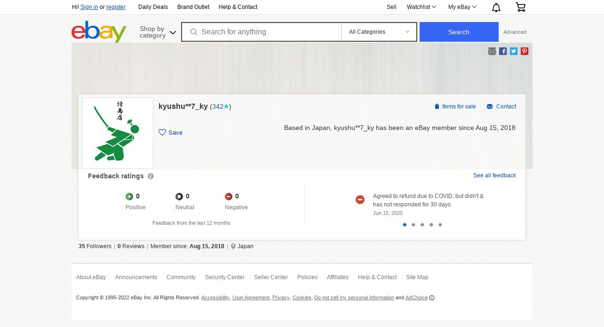Save this seller with heart icon
This screenshot has height=327, width=604.
tap(162, 132)
